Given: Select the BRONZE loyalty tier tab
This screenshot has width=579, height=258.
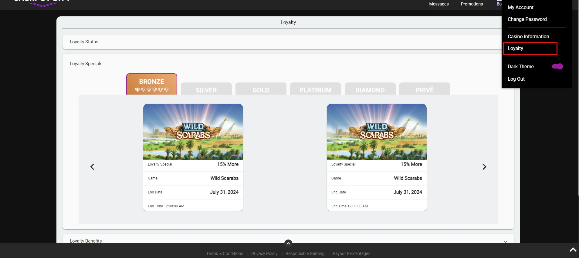Looking at the screenshot, I should pyautogui.click(x=152, y=84).
